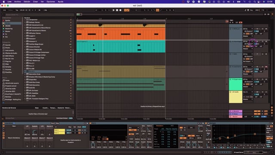
Task: Adjust the LPF macro knob
Action: [x=27, y=132]
